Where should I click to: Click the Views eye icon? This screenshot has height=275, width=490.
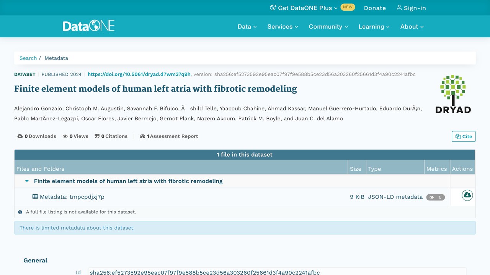point(65,136)
